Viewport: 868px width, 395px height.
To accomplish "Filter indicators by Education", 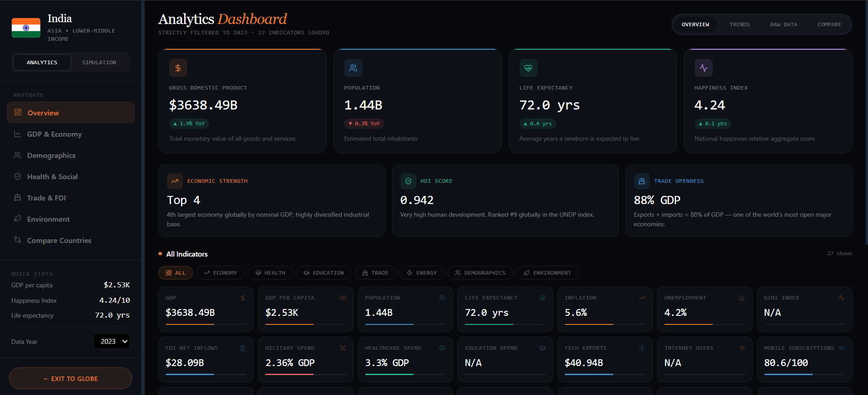I will 324,273.
